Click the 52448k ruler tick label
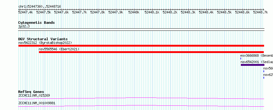This screenshot has height=110, width=273. 134,12
